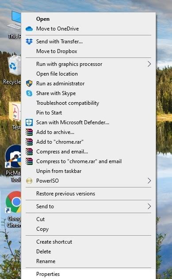Click WinRAR icon beside Compress and email
The width and height of the screenshot is (172, 279).
pyautogui.click(x=29, y=152)
